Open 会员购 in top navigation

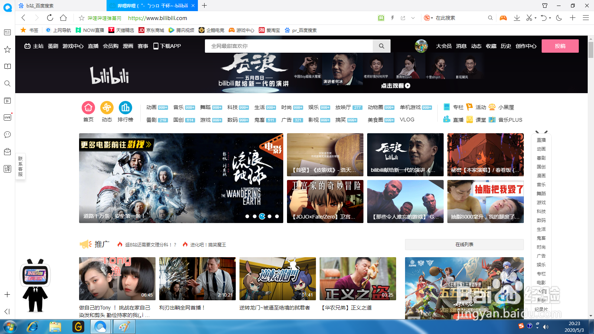coord(111,46)
